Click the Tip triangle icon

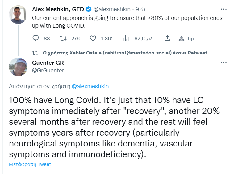point(182,38)
